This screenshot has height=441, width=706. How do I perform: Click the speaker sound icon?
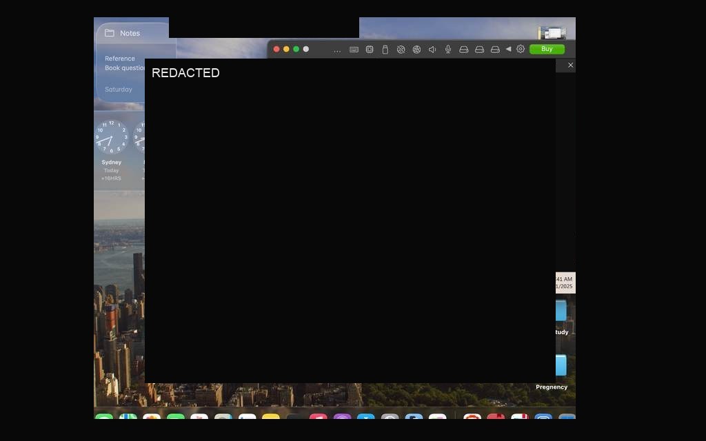432,50
